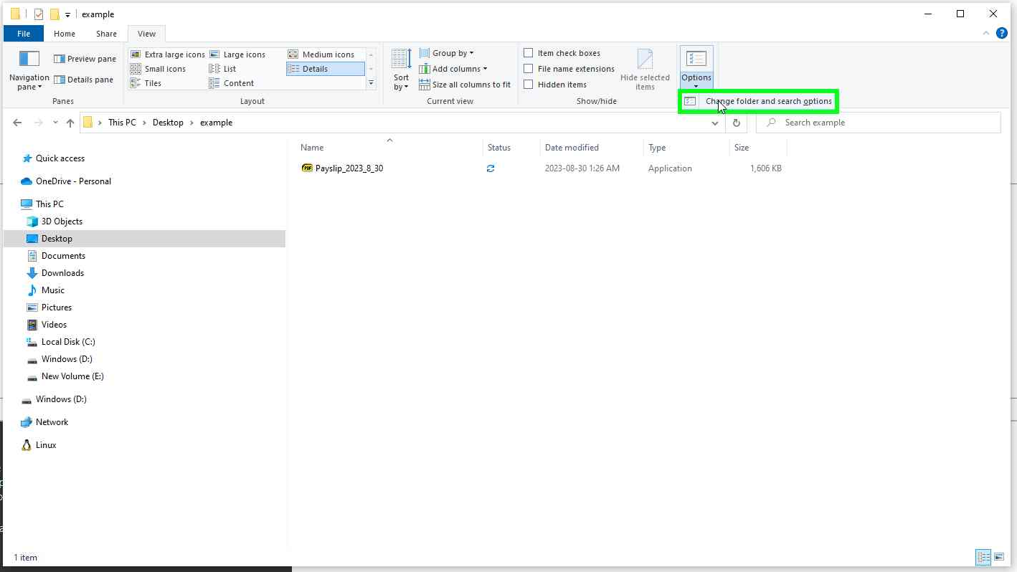Viewport: 1017px width, 572px height.
Task: Switch to details view status bar icon
Action: (x=983, y=557)
